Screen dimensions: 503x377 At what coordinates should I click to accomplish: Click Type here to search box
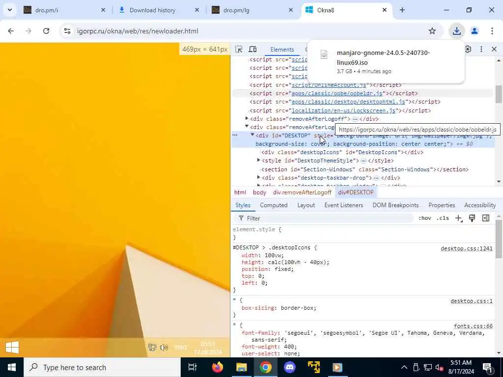coord(102,367)
